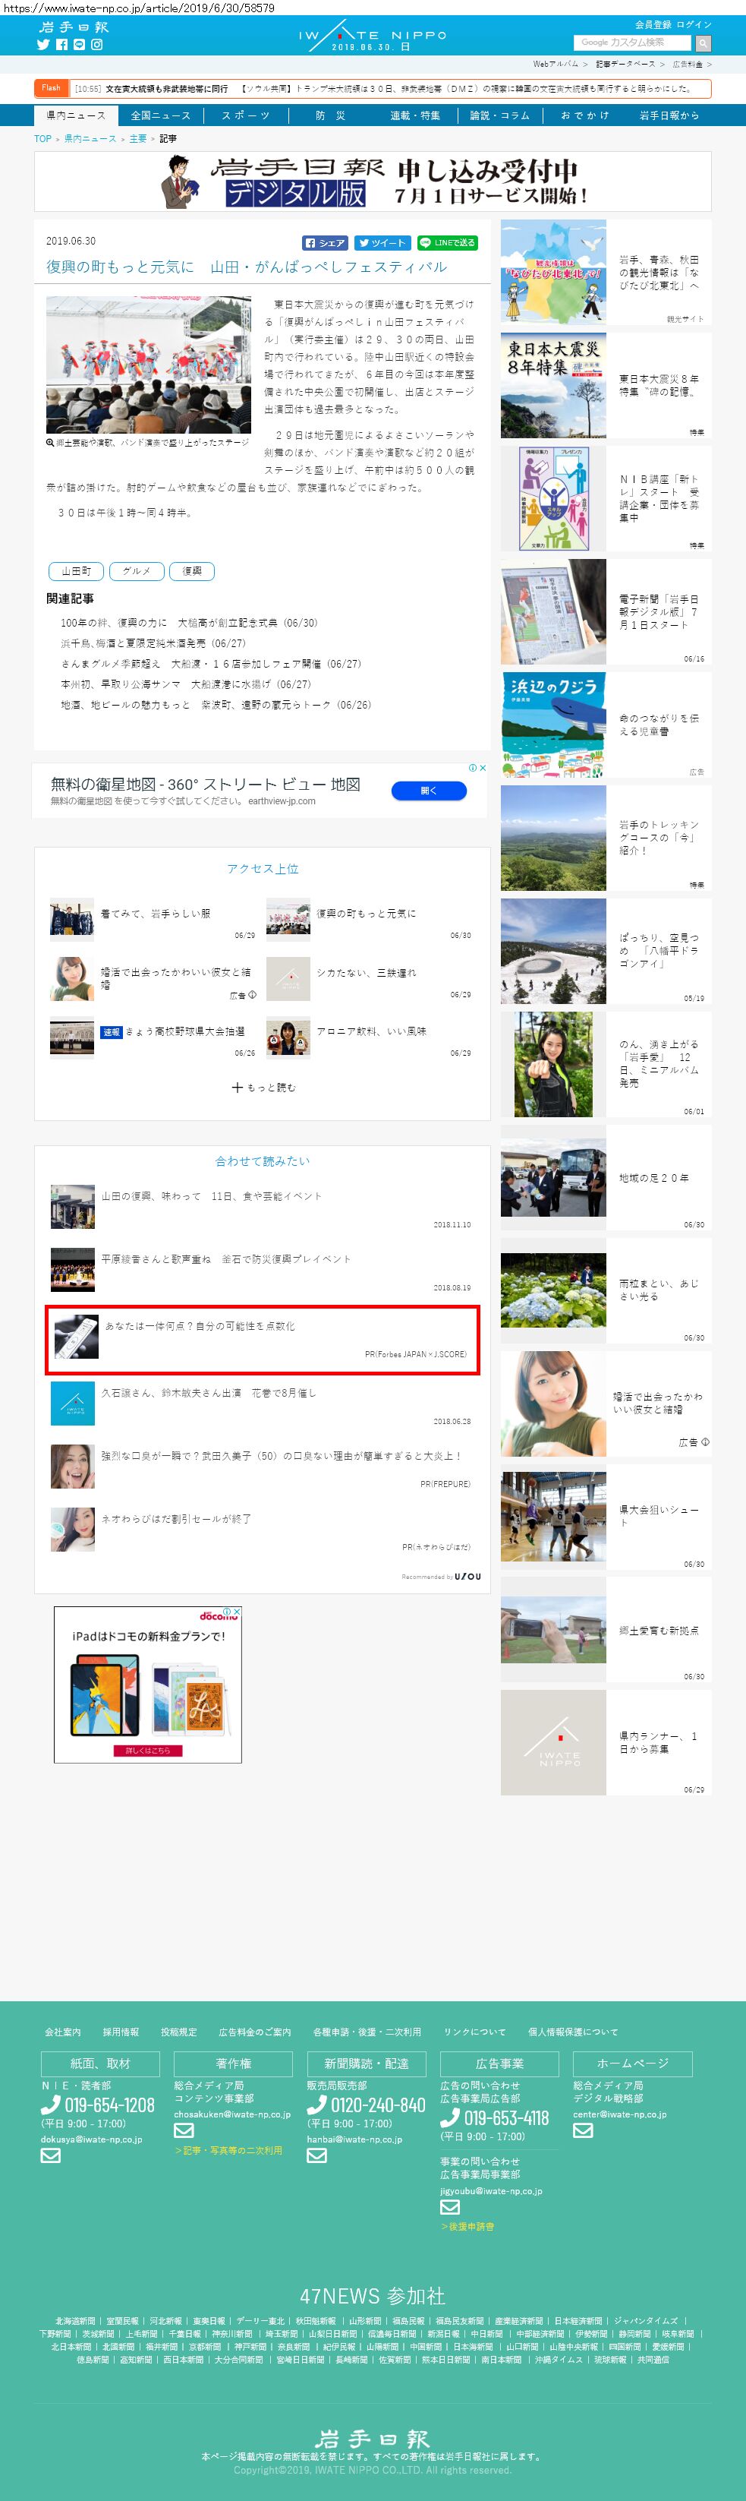The width and height of the screenshot is (746, 2501).
Task: Click envelope icon under chosakuken email
Action: [184, 2130]
